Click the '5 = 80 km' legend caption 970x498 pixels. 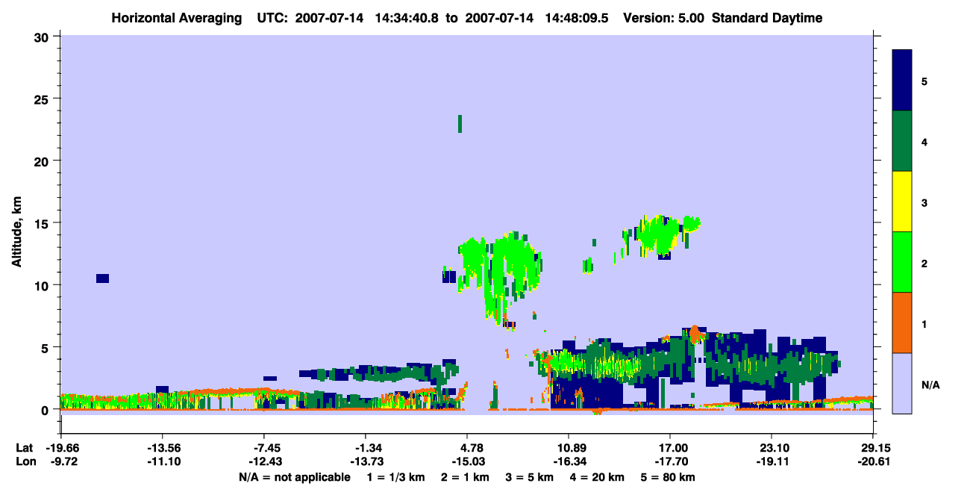669,477
